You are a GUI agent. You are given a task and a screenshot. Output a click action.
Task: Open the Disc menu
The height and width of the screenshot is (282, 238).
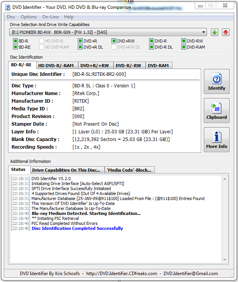tap(11, 17)
